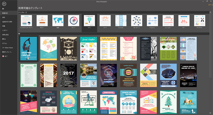The height and width of the screenshot is (115, 213).
Task: Launch フリー Edraw Viewer link
Action: click(x=7, y=48)
